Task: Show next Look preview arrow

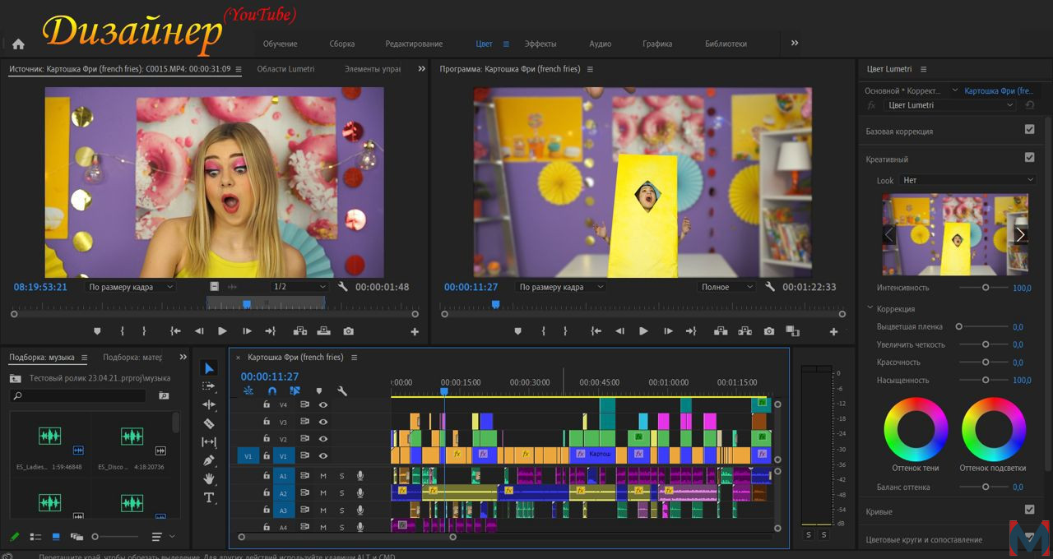Action: [1020, 235]
